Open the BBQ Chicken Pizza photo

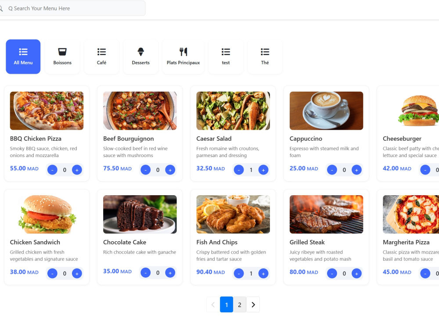(47, 111)
